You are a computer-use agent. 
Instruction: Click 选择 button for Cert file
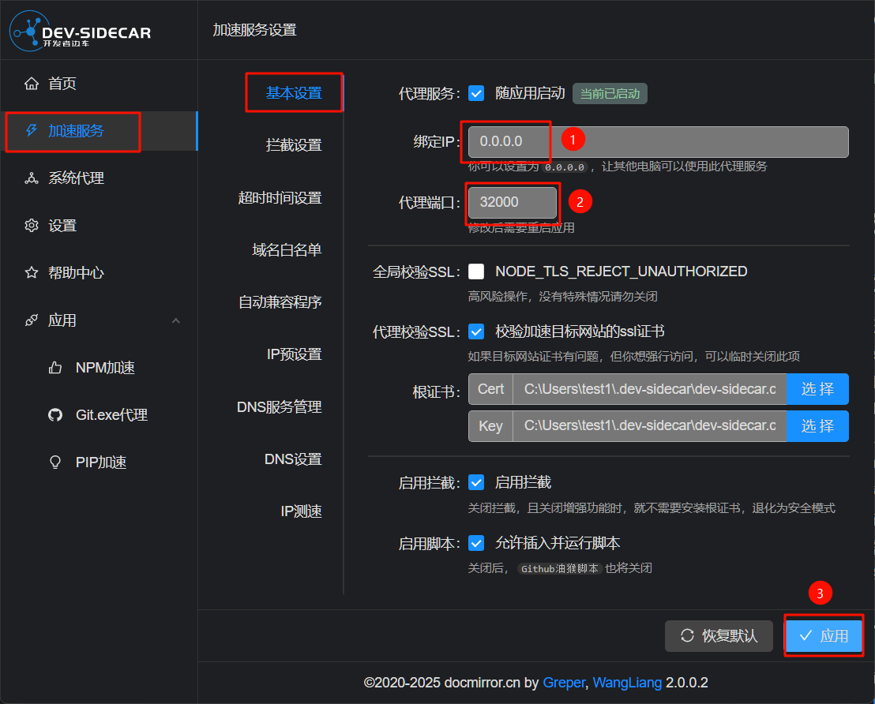point(817,389)
